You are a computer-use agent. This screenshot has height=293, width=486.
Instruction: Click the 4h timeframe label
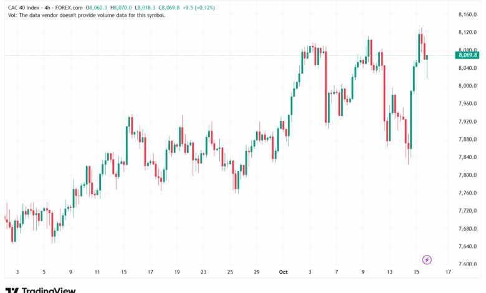pos(47,7)
